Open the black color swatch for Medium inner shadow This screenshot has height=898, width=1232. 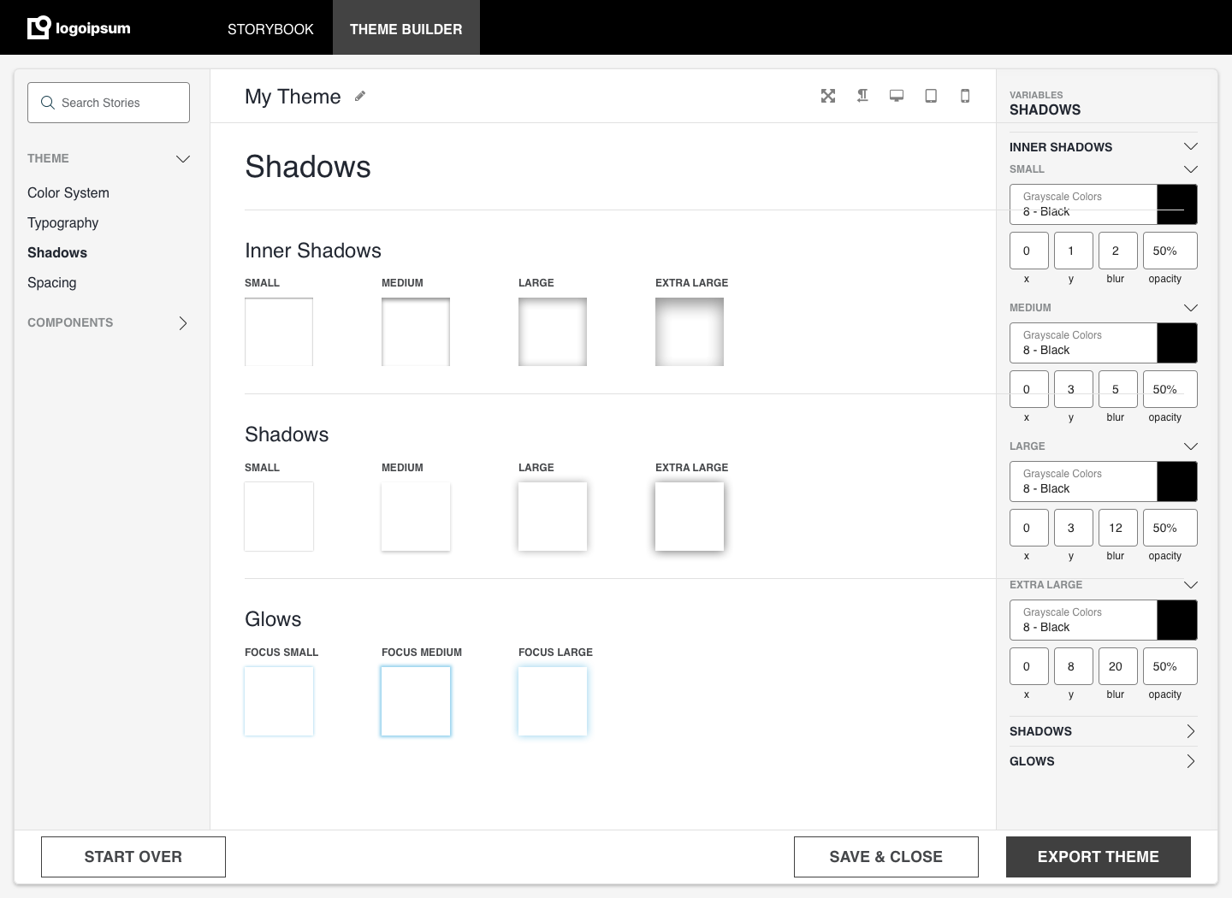[1176, 343]
